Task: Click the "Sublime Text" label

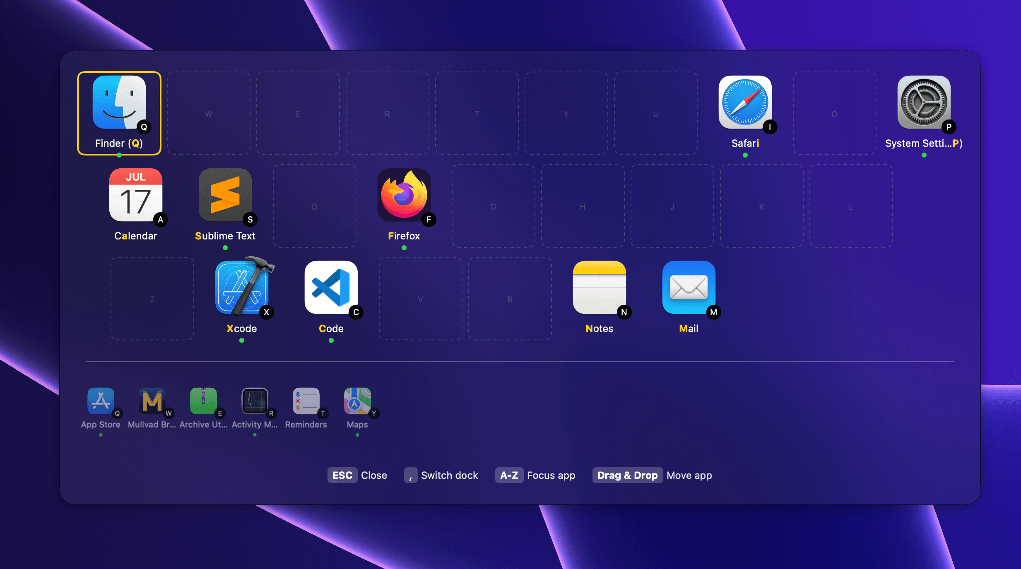Action: [x=225, y=236]
